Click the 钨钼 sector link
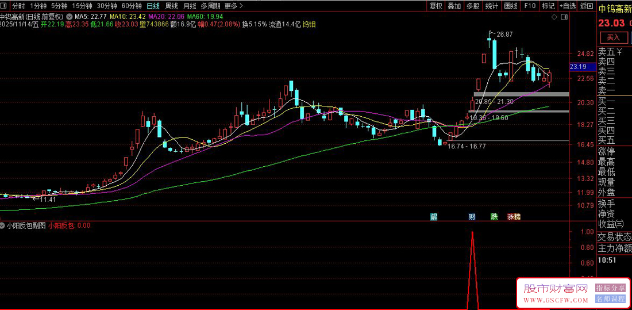The height and width of the screenshot is (310, 632). 309,24
